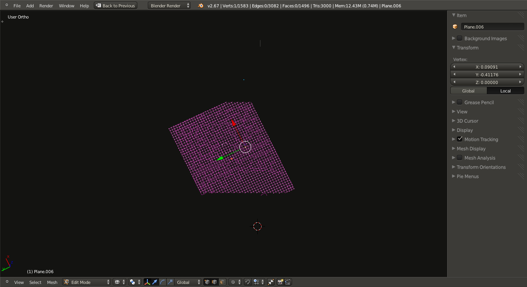This screenshot has width=527, height=287.
Task: Open the viewport shading dropdown
Action: click(120, 282)
